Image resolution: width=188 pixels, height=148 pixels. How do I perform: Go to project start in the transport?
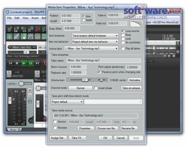[11, 63]
